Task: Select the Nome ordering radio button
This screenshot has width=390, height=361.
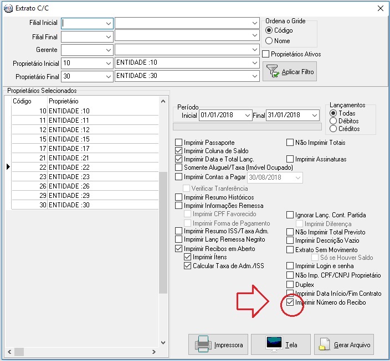Action: point(269,40)
